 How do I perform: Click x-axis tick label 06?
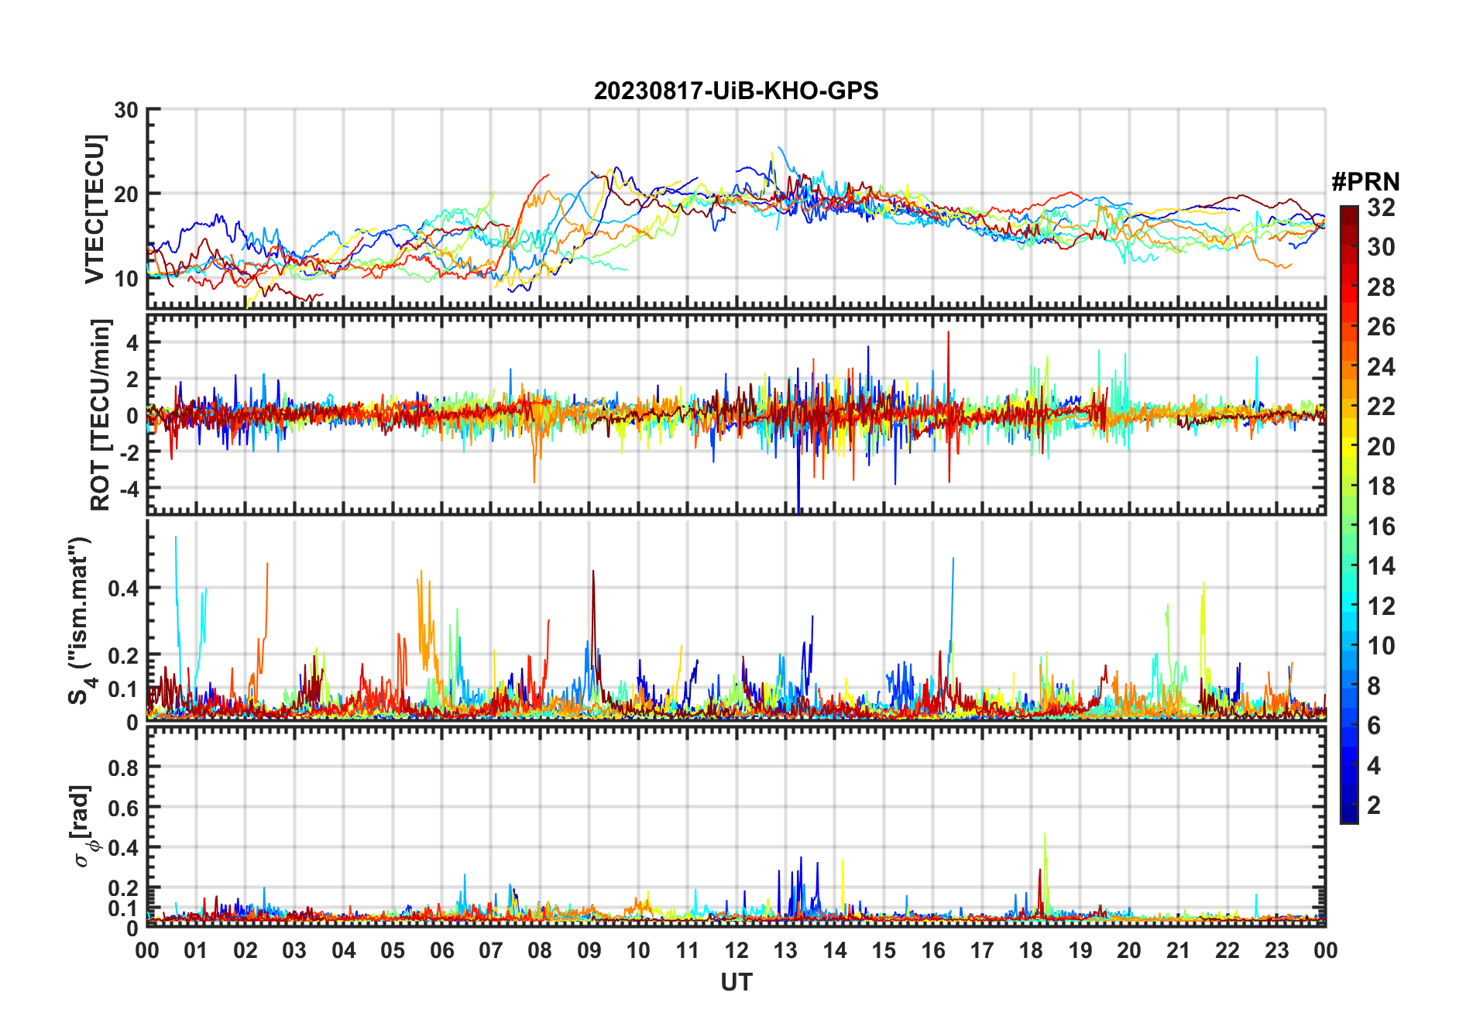[x=442, y=951]
